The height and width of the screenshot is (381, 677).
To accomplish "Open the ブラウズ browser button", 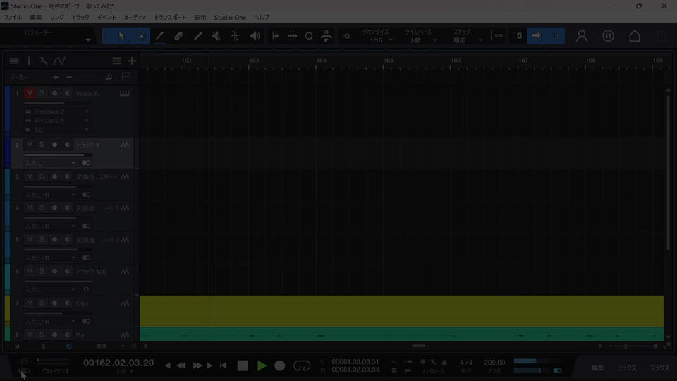I will coord(659,368).
